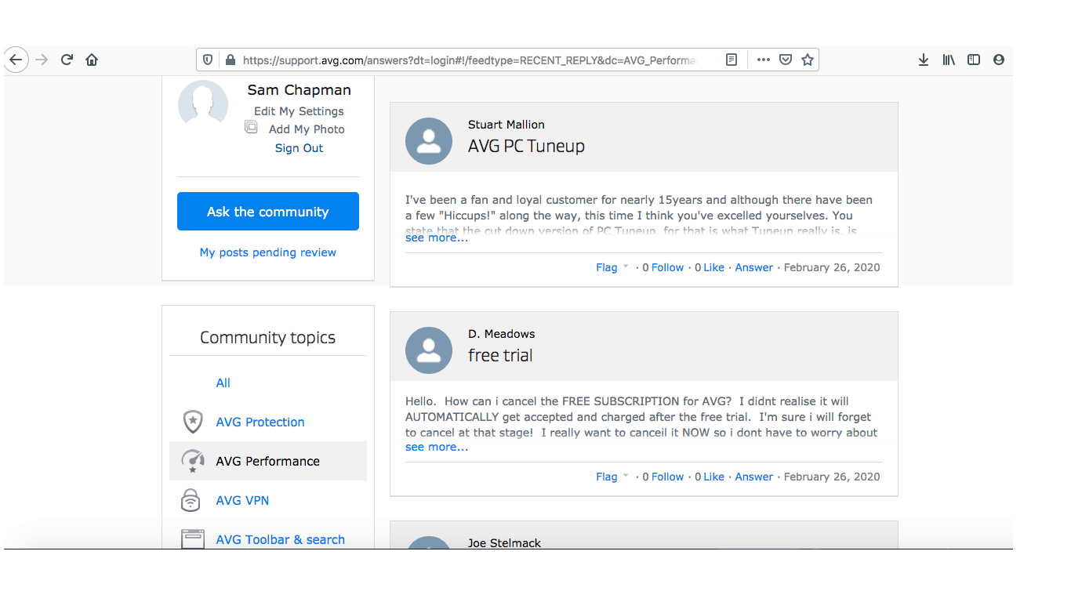The image size is (1071, 602).
Task: Click Sam Chapman's profile avatar
Action: [x=203, y=103]
